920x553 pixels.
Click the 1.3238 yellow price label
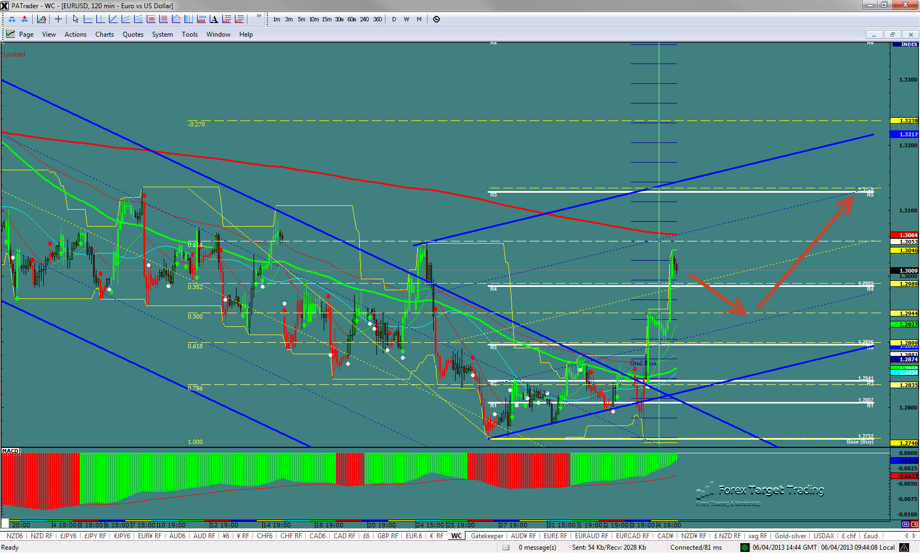point(904,120)
